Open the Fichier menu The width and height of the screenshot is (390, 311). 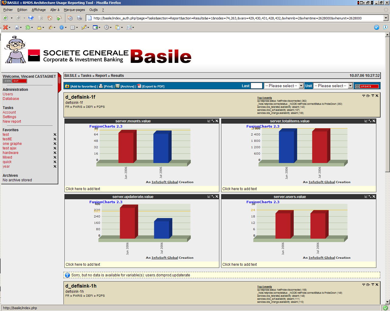click(8, 10)
